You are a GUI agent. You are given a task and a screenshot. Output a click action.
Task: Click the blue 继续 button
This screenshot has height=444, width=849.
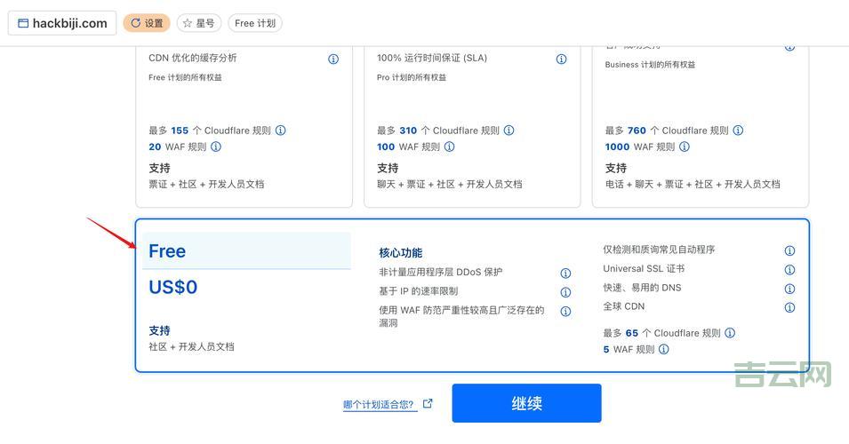click(526, 403)
